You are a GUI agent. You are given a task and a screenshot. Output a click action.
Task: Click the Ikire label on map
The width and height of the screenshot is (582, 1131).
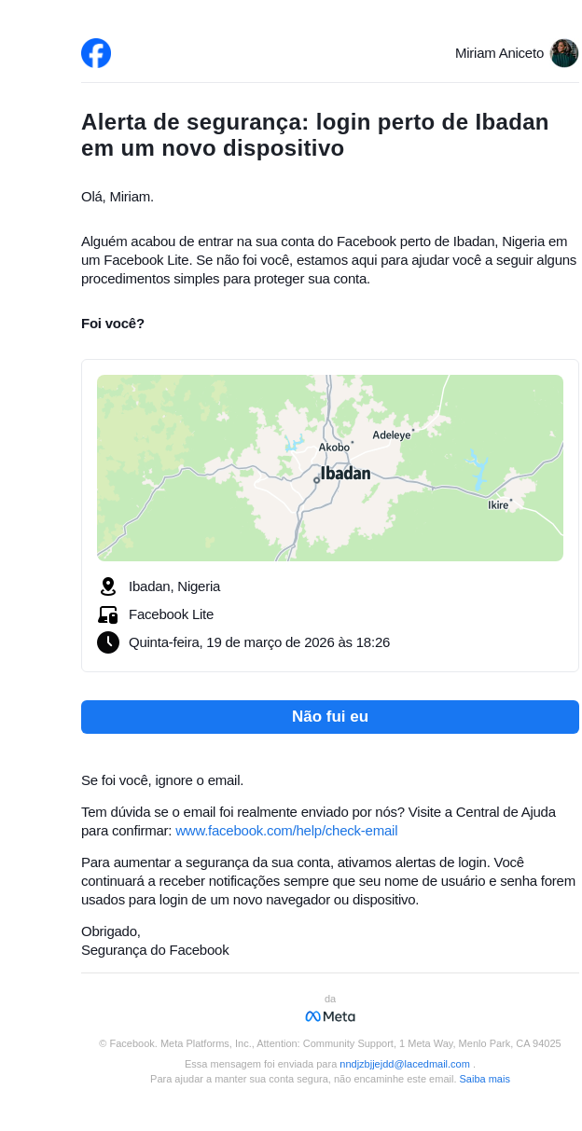[x=498, y=505]
